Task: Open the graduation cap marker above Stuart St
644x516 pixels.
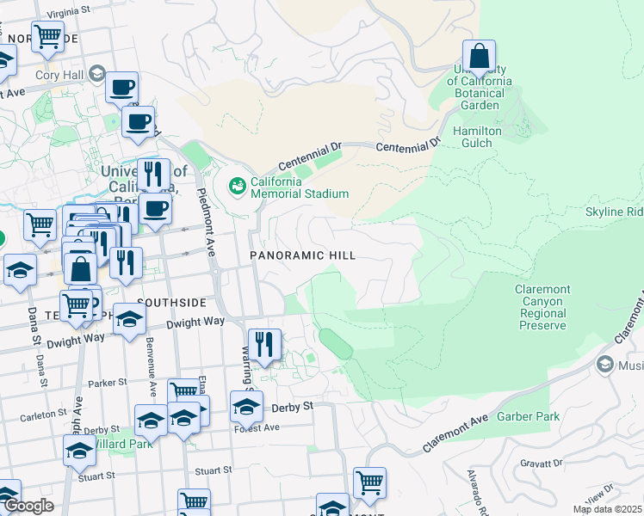Action: tap(80, 451)
